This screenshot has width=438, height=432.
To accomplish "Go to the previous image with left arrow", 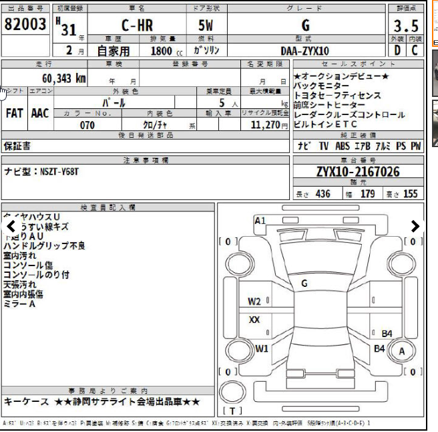I will click(11, 226).
